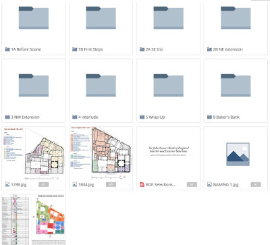Click the 1804.jpg floor plan thumbnail
This screenshot has height=245, width=270.
coord(101,154)
